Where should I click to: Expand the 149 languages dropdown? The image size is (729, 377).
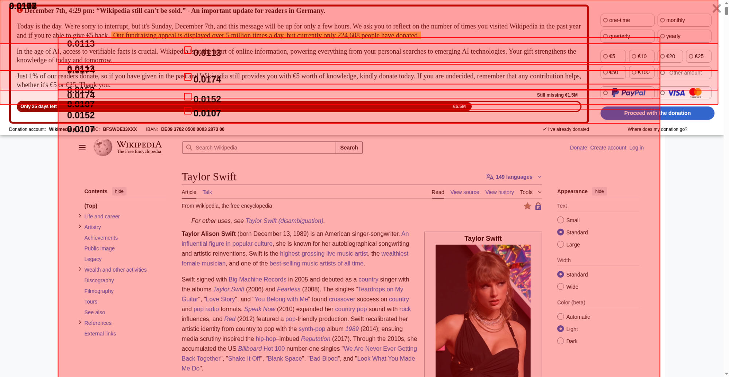point(514,177)
